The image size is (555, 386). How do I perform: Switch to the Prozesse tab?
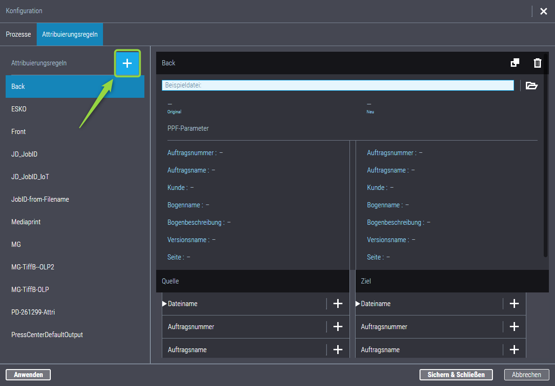[18, 34]
